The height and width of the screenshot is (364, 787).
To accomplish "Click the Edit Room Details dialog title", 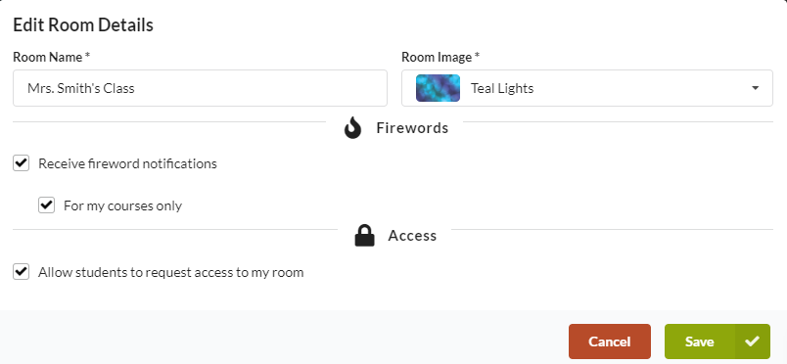I will point(83,25).
